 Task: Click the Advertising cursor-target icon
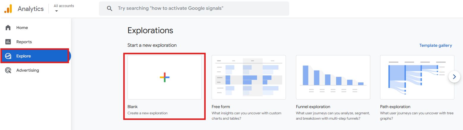(8, 70)
